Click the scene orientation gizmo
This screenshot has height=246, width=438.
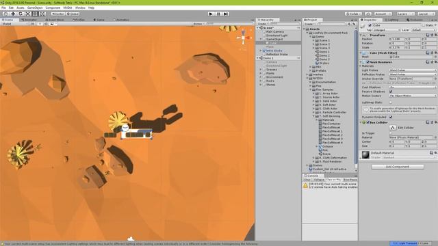(x=243, y=38)
